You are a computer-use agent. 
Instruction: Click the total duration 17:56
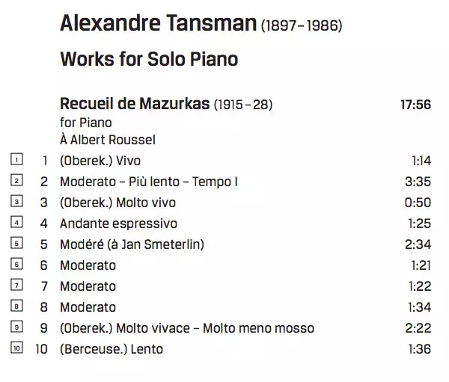[415, 105]
